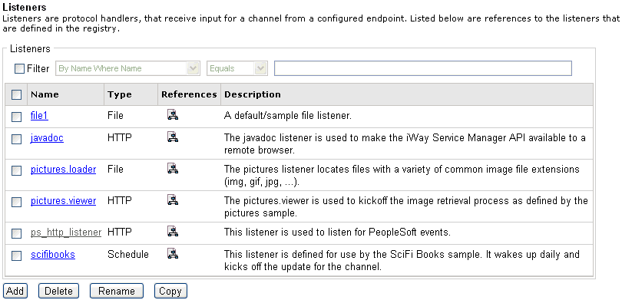Select the file1 row checkbox
The height and width of the screenshot is (300, 622).
[x=16, y=117]
